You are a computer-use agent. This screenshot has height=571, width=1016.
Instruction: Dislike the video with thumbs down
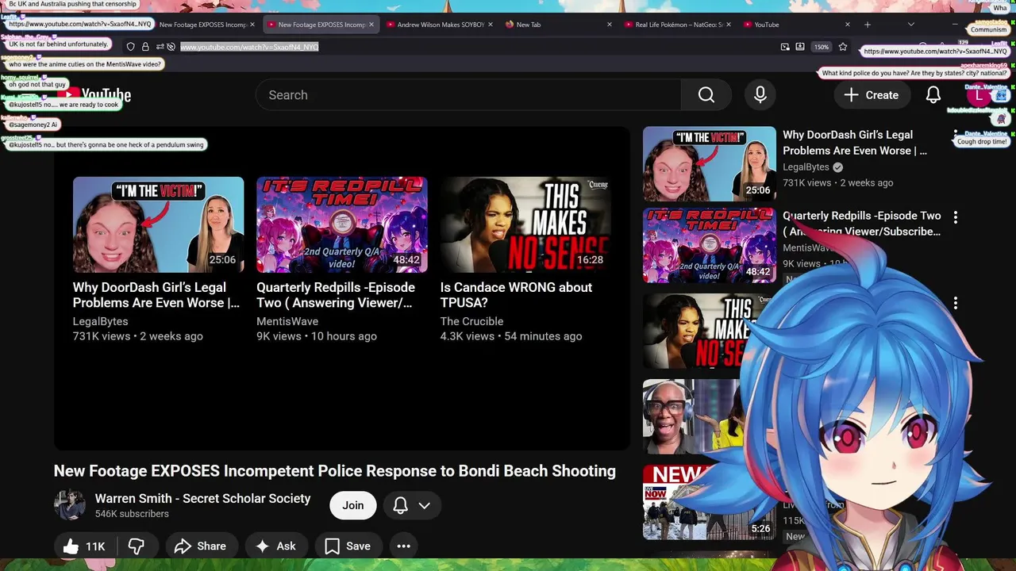(x=137, y=546)
